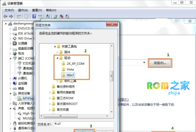Expand the 监视器 node arrow

tap(10, 83)
